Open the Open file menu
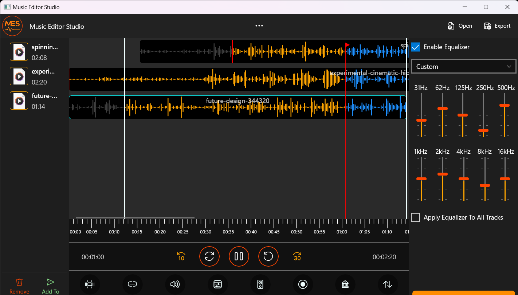The image size is (518, 295). pos(460,25)
